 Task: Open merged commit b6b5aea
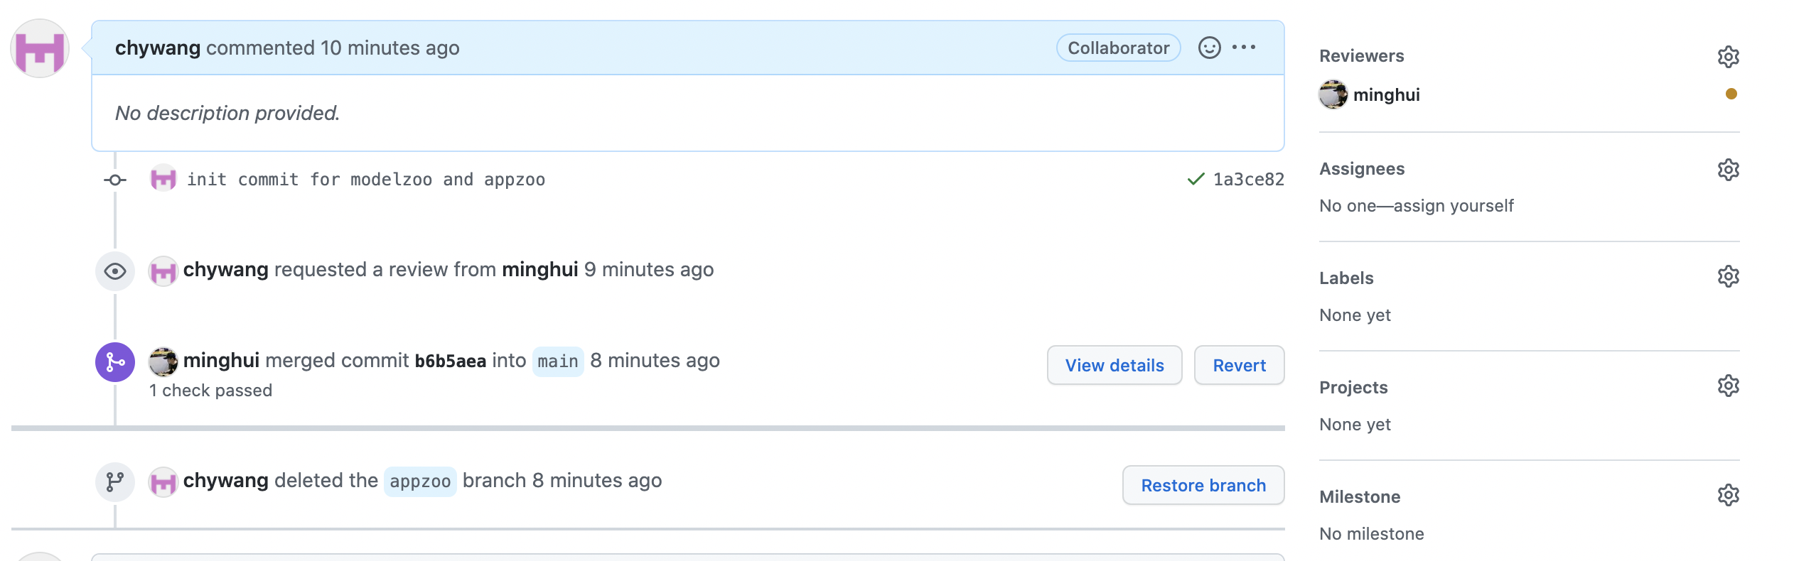tap(450, 361)
